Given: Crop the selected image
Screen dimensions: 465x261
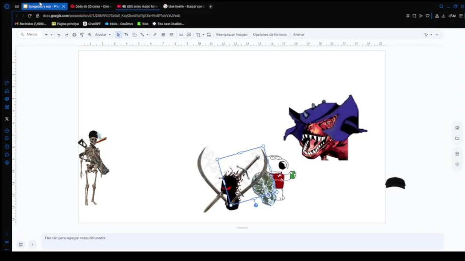Looking at the screenshot, I should coord(198,35).
